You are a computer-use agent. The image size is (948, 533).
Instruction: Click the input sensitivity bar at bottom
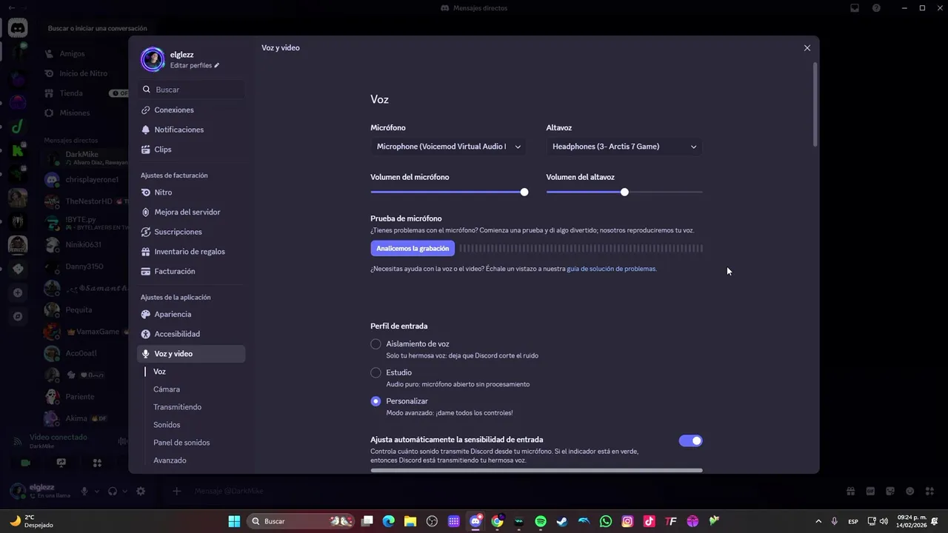click(536, 470)
